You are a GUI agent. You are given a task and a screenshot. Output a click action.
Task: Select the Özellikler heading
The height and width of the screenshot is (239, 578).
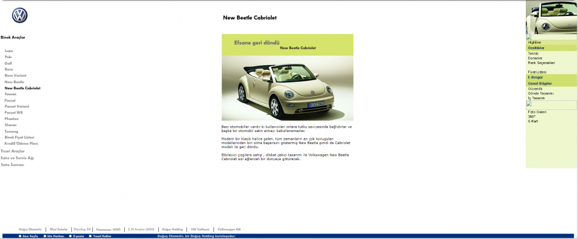coord(536,48)
